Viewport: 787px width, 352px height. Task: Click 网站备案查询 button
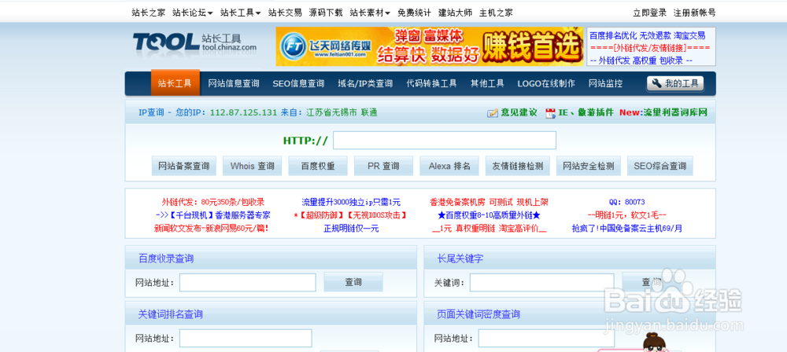[x=183, y=166]
